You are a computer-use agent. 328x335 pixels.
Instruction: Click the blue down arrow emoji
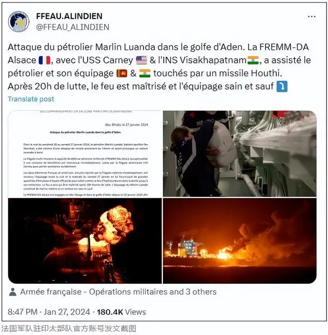pyautogui.click(x=282, y=86)
